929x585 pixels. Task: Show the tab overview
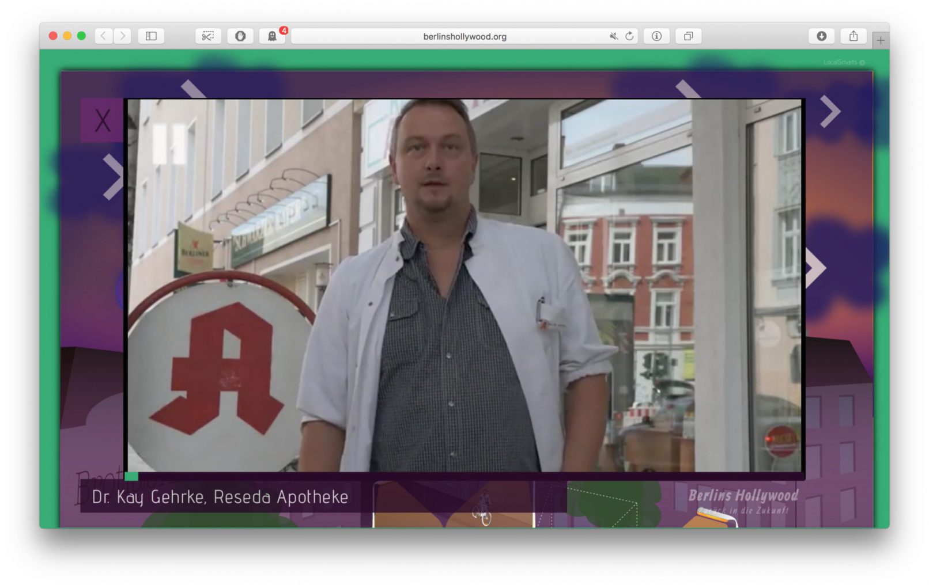pos(688,36)
